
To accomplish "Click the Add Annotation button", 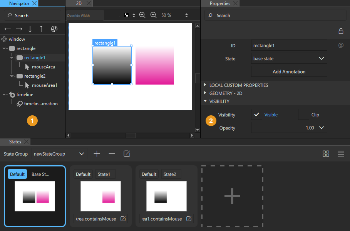I will [289, 71].
